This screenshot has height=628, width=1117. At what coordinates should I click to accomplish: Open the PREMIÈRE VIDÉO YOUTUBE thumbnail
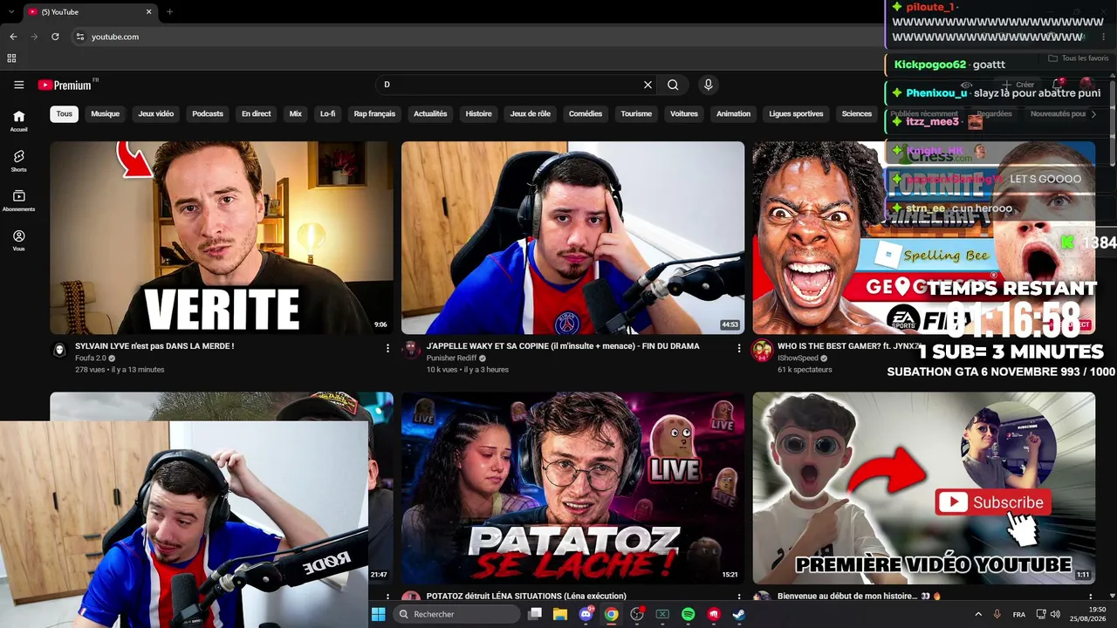pyautogui.click(x=924, y=488)
